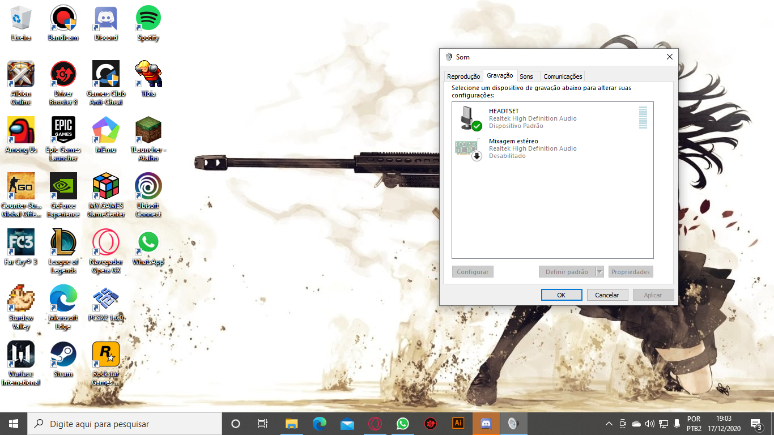
Task: Launch Among Us from the desktop
Action: pyautogui.click(x=21, y=135)
